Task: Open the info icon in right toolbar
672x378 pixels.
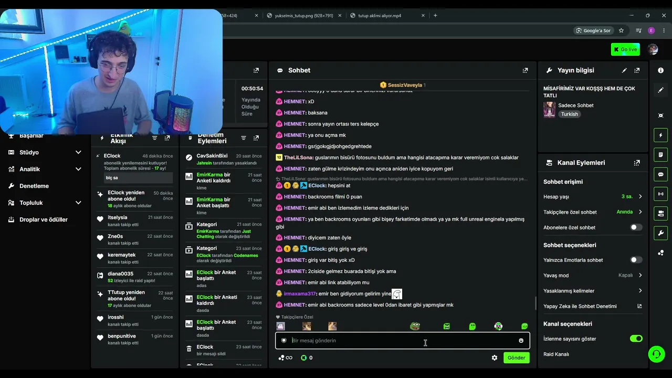Action: click(x=660, y=70)
